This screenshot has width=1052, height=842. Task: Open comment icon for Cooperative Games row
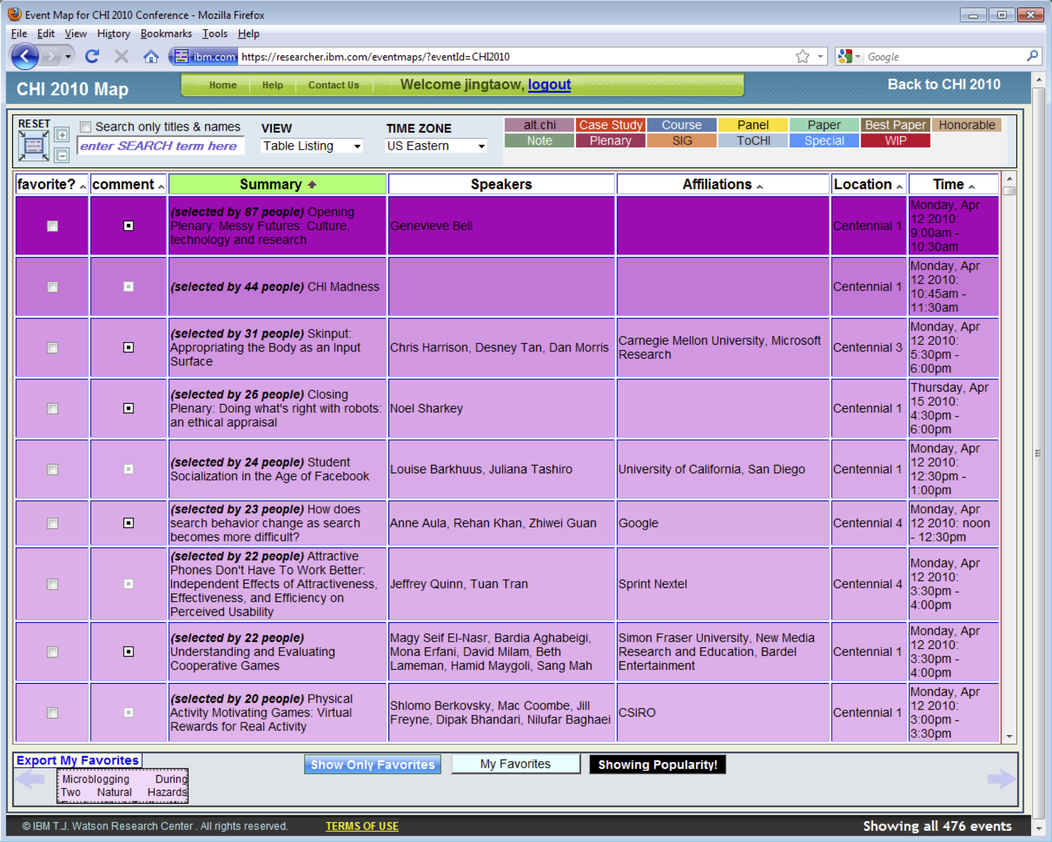pos(128,652)
